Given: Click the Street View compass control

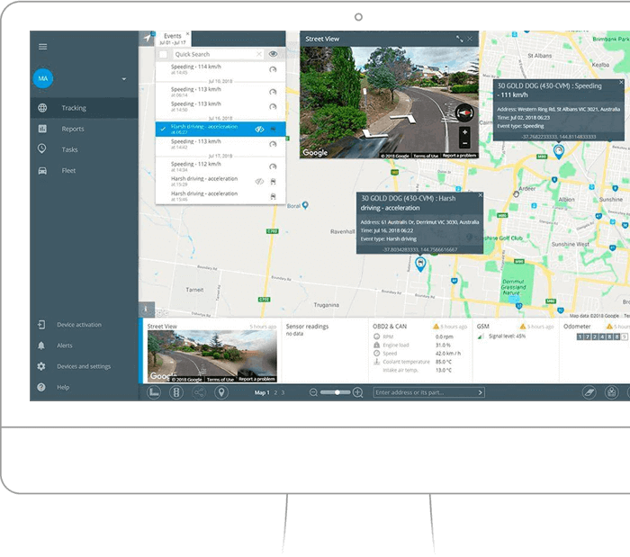Looking at the screenshot, I should point(463,112).
